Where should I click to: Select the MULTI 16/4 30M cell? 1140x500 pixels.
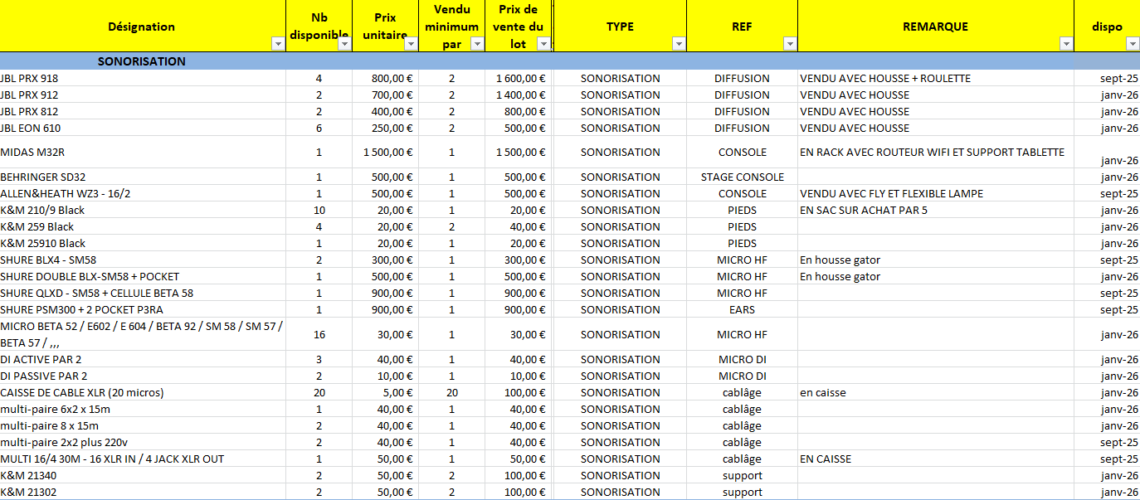[x=142, y=459]
